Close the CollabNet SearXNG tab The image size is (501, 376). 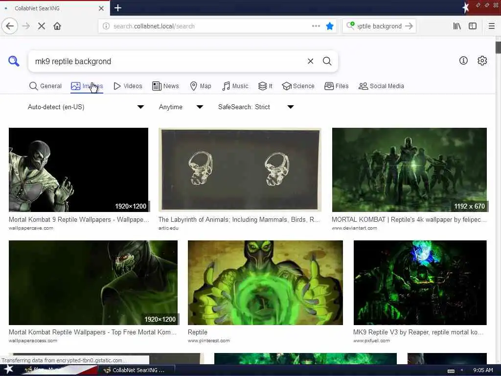pos(101,8)
